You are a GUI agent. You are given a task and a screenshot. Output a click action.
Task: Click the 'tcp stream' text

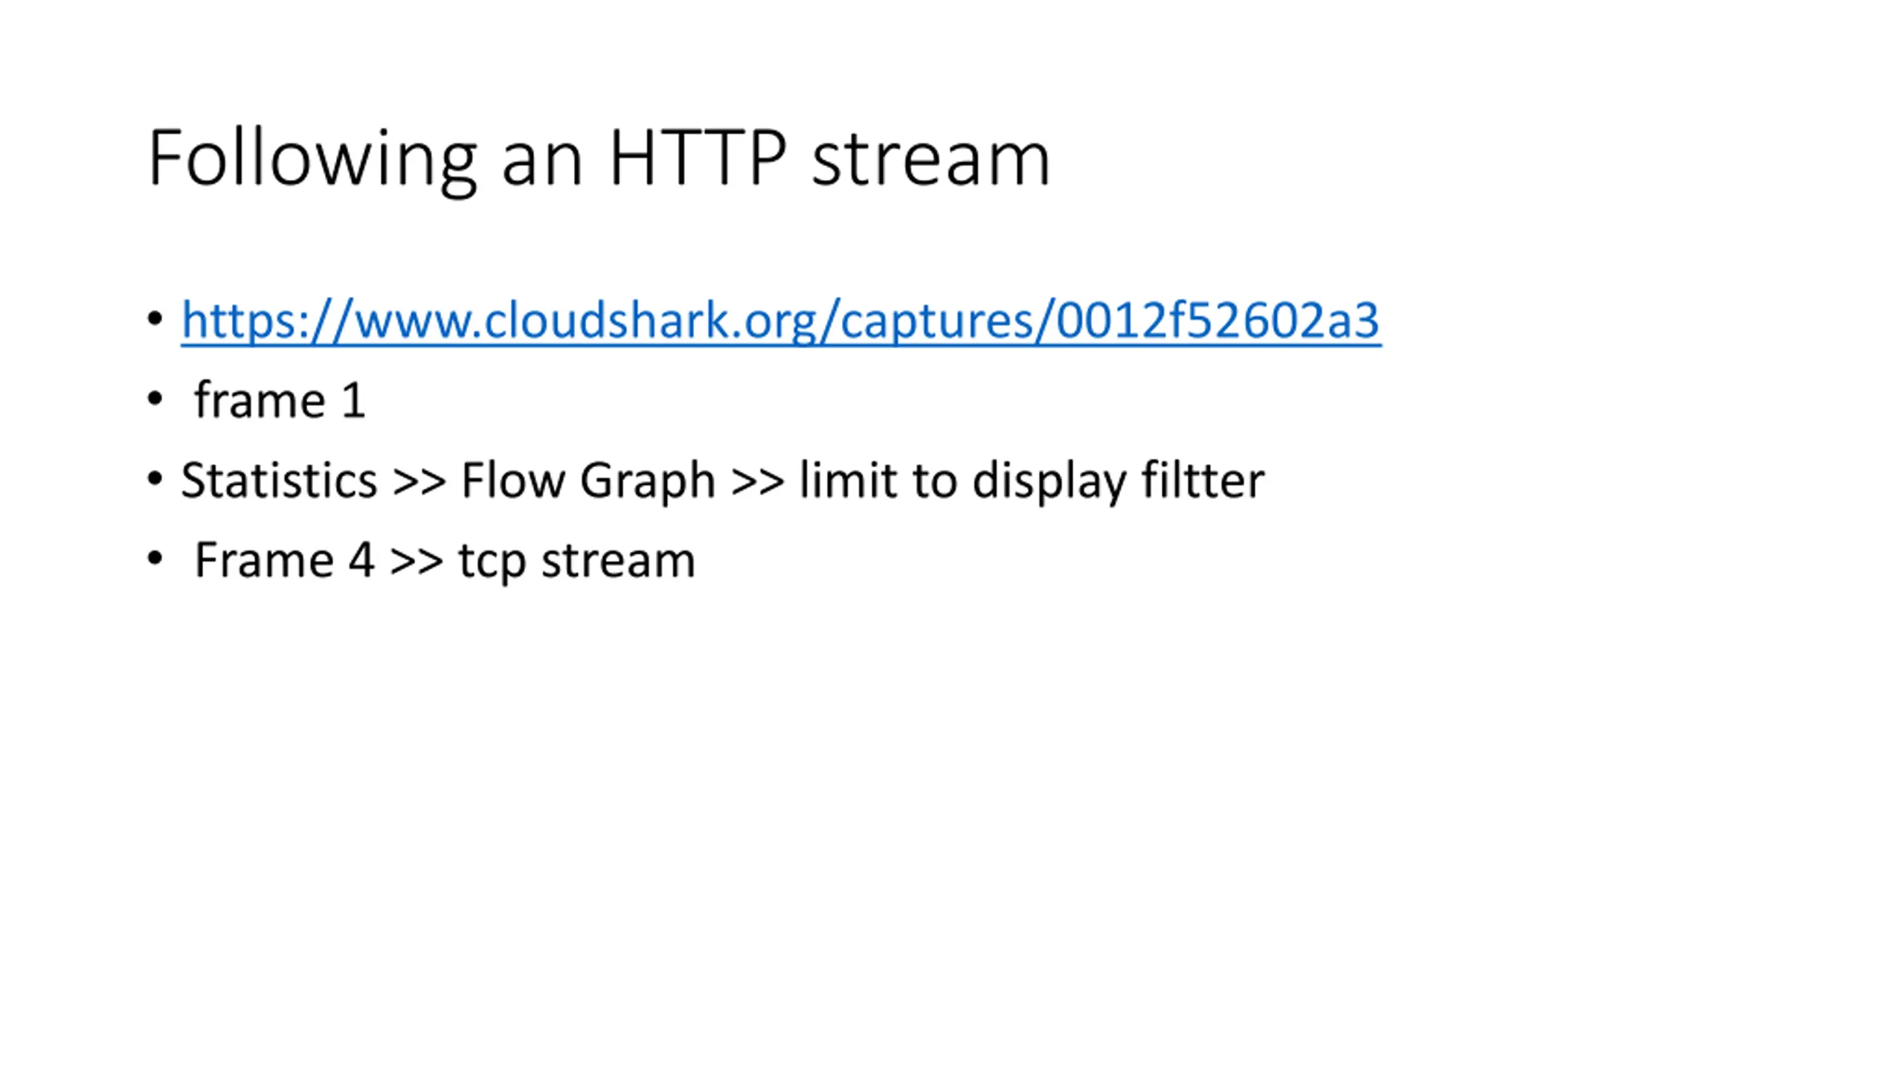(x=577, y=559)
